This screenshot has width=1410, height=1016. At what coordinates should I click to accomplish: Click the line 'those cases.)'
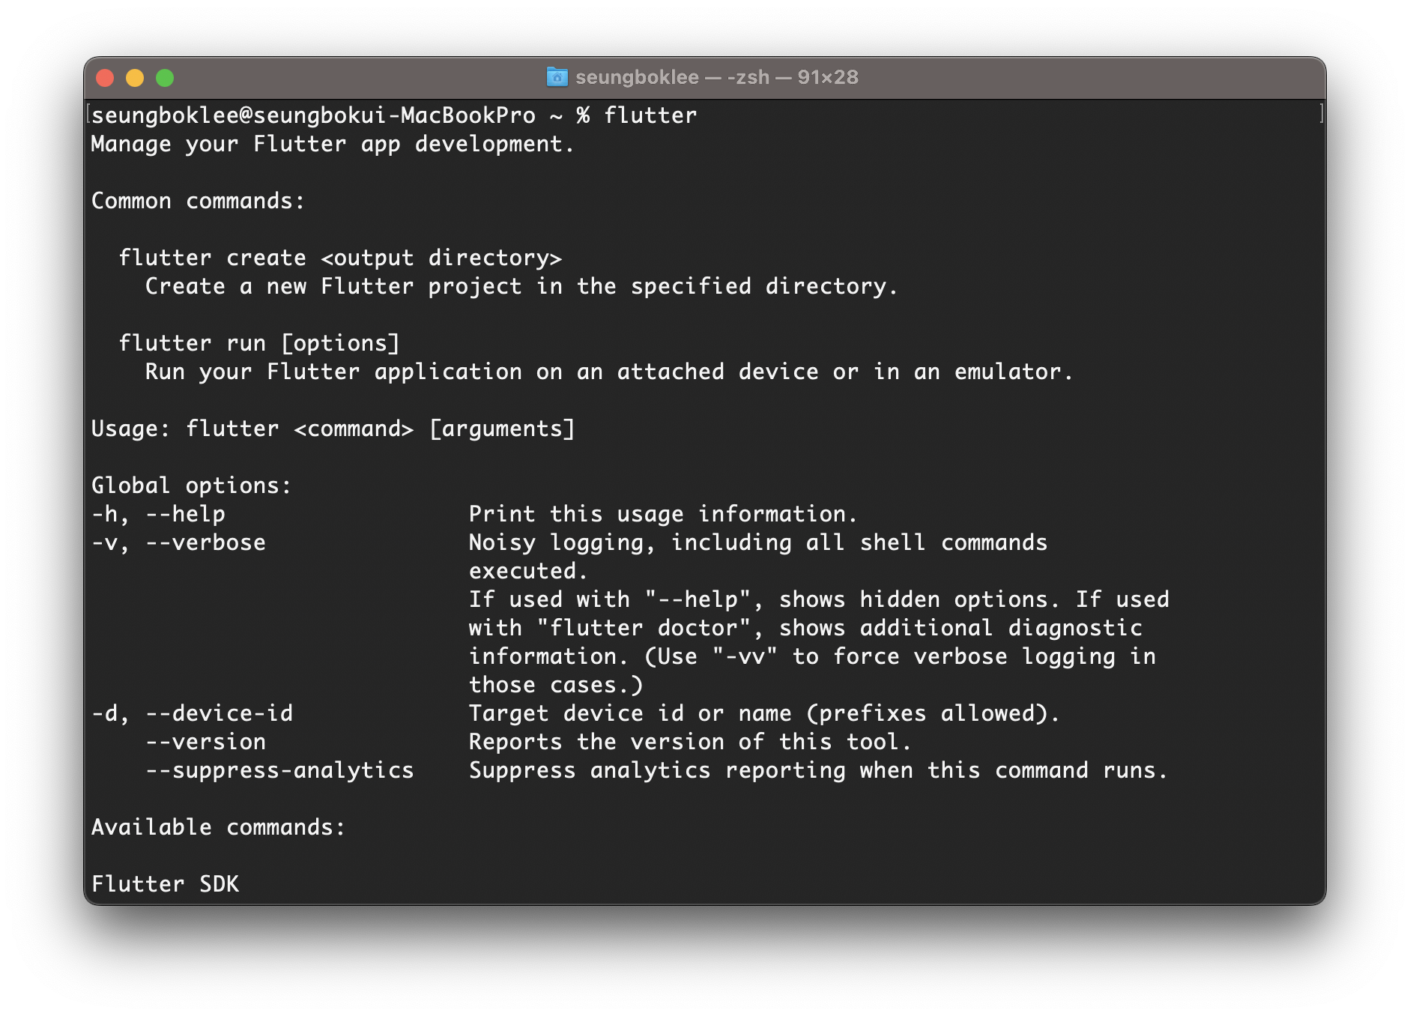click(556, 685)
